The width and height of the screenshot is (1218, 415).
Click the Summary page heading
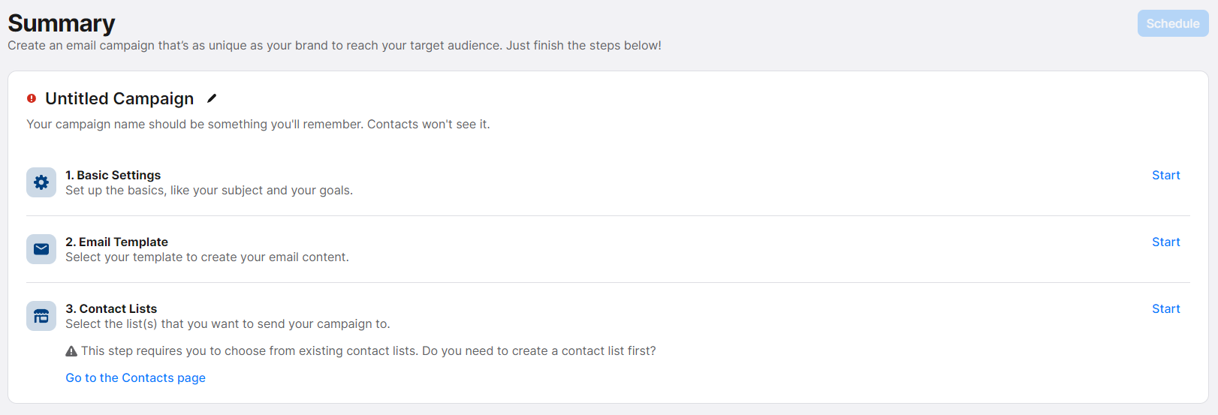[x=62, y=23]
